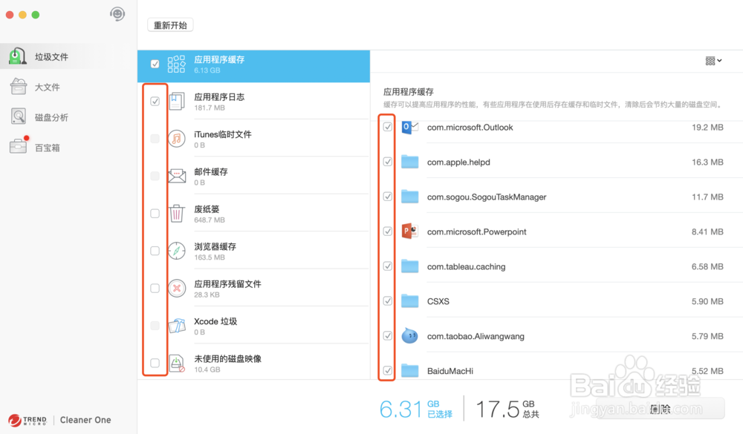
Task: Select the Disk Analysis magnifier icon
Action: [18, 116]
